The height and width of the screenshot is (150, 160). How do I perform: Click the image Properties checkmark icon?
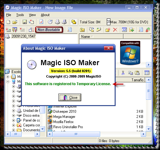tap(41, 22)
